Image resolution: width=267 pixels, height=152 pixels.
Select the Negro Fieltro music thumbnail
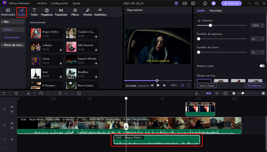coord(36,33)
